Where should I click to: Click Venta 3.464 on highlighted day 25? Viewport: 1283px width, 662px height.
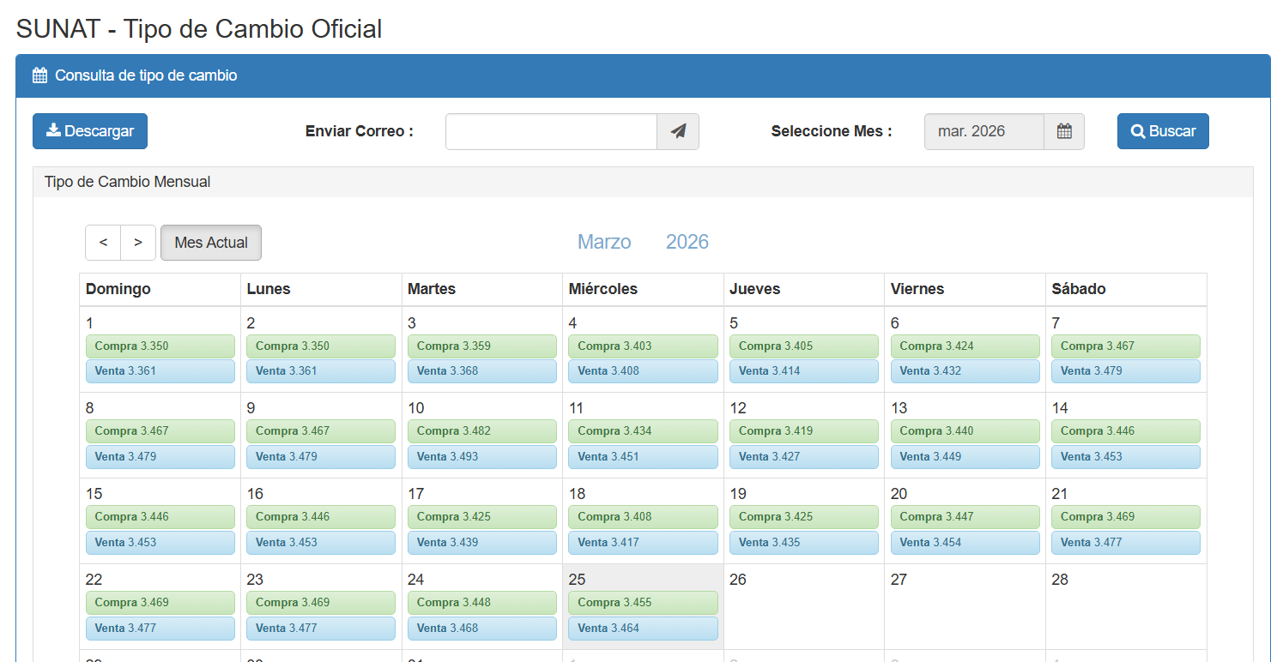pos(643,629)
